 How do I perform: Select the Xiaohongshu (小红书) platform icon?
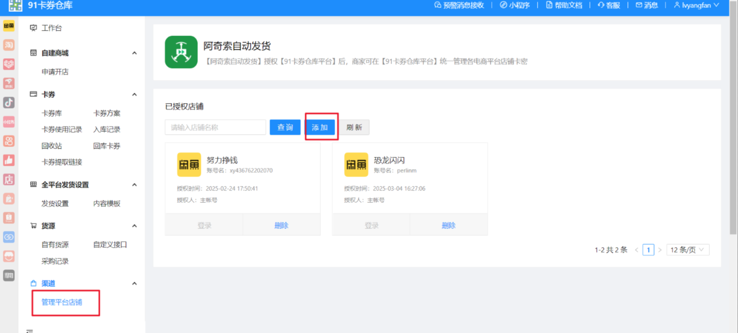tap(9, 122)
